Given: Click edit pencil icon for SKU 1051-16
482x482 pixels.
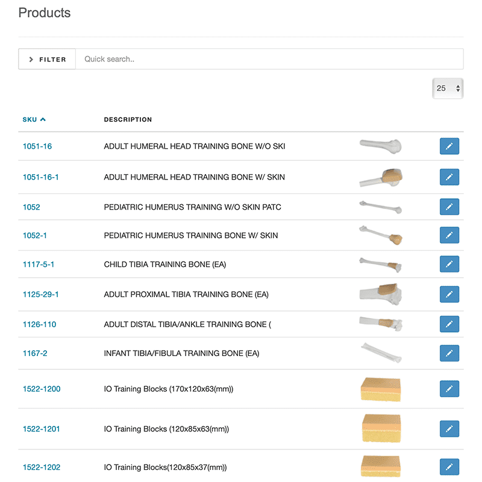Looking at the screenshot, I should coord(449,146).
